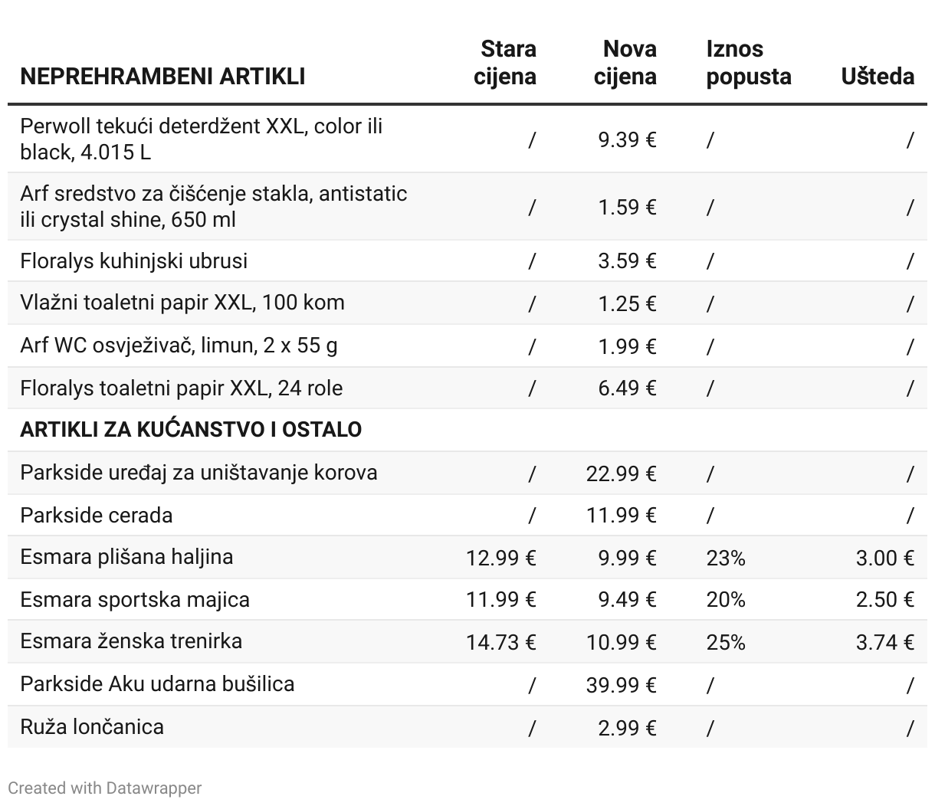Select the Perwoll tekući deterdžent XXL row
935x806 pixels.
pyautogui.click(x=467, y=139)
